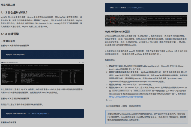Select the paragraph starting 从上图我们可以查看出
191x127 pixels.
tap(42, 91)
